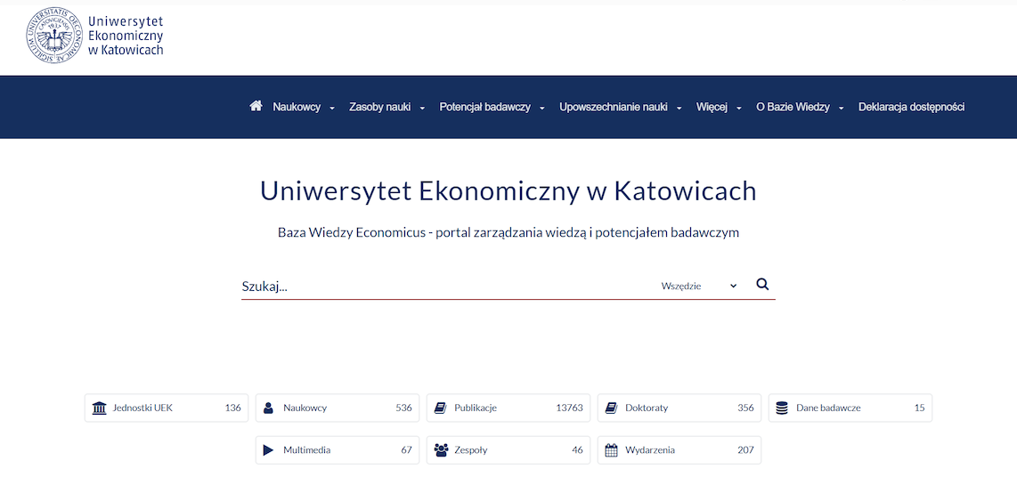The width and height of the screenshot is (1017, 493).
Task: Click the Doktoraty book icon
Action: [x=611, y=408]
